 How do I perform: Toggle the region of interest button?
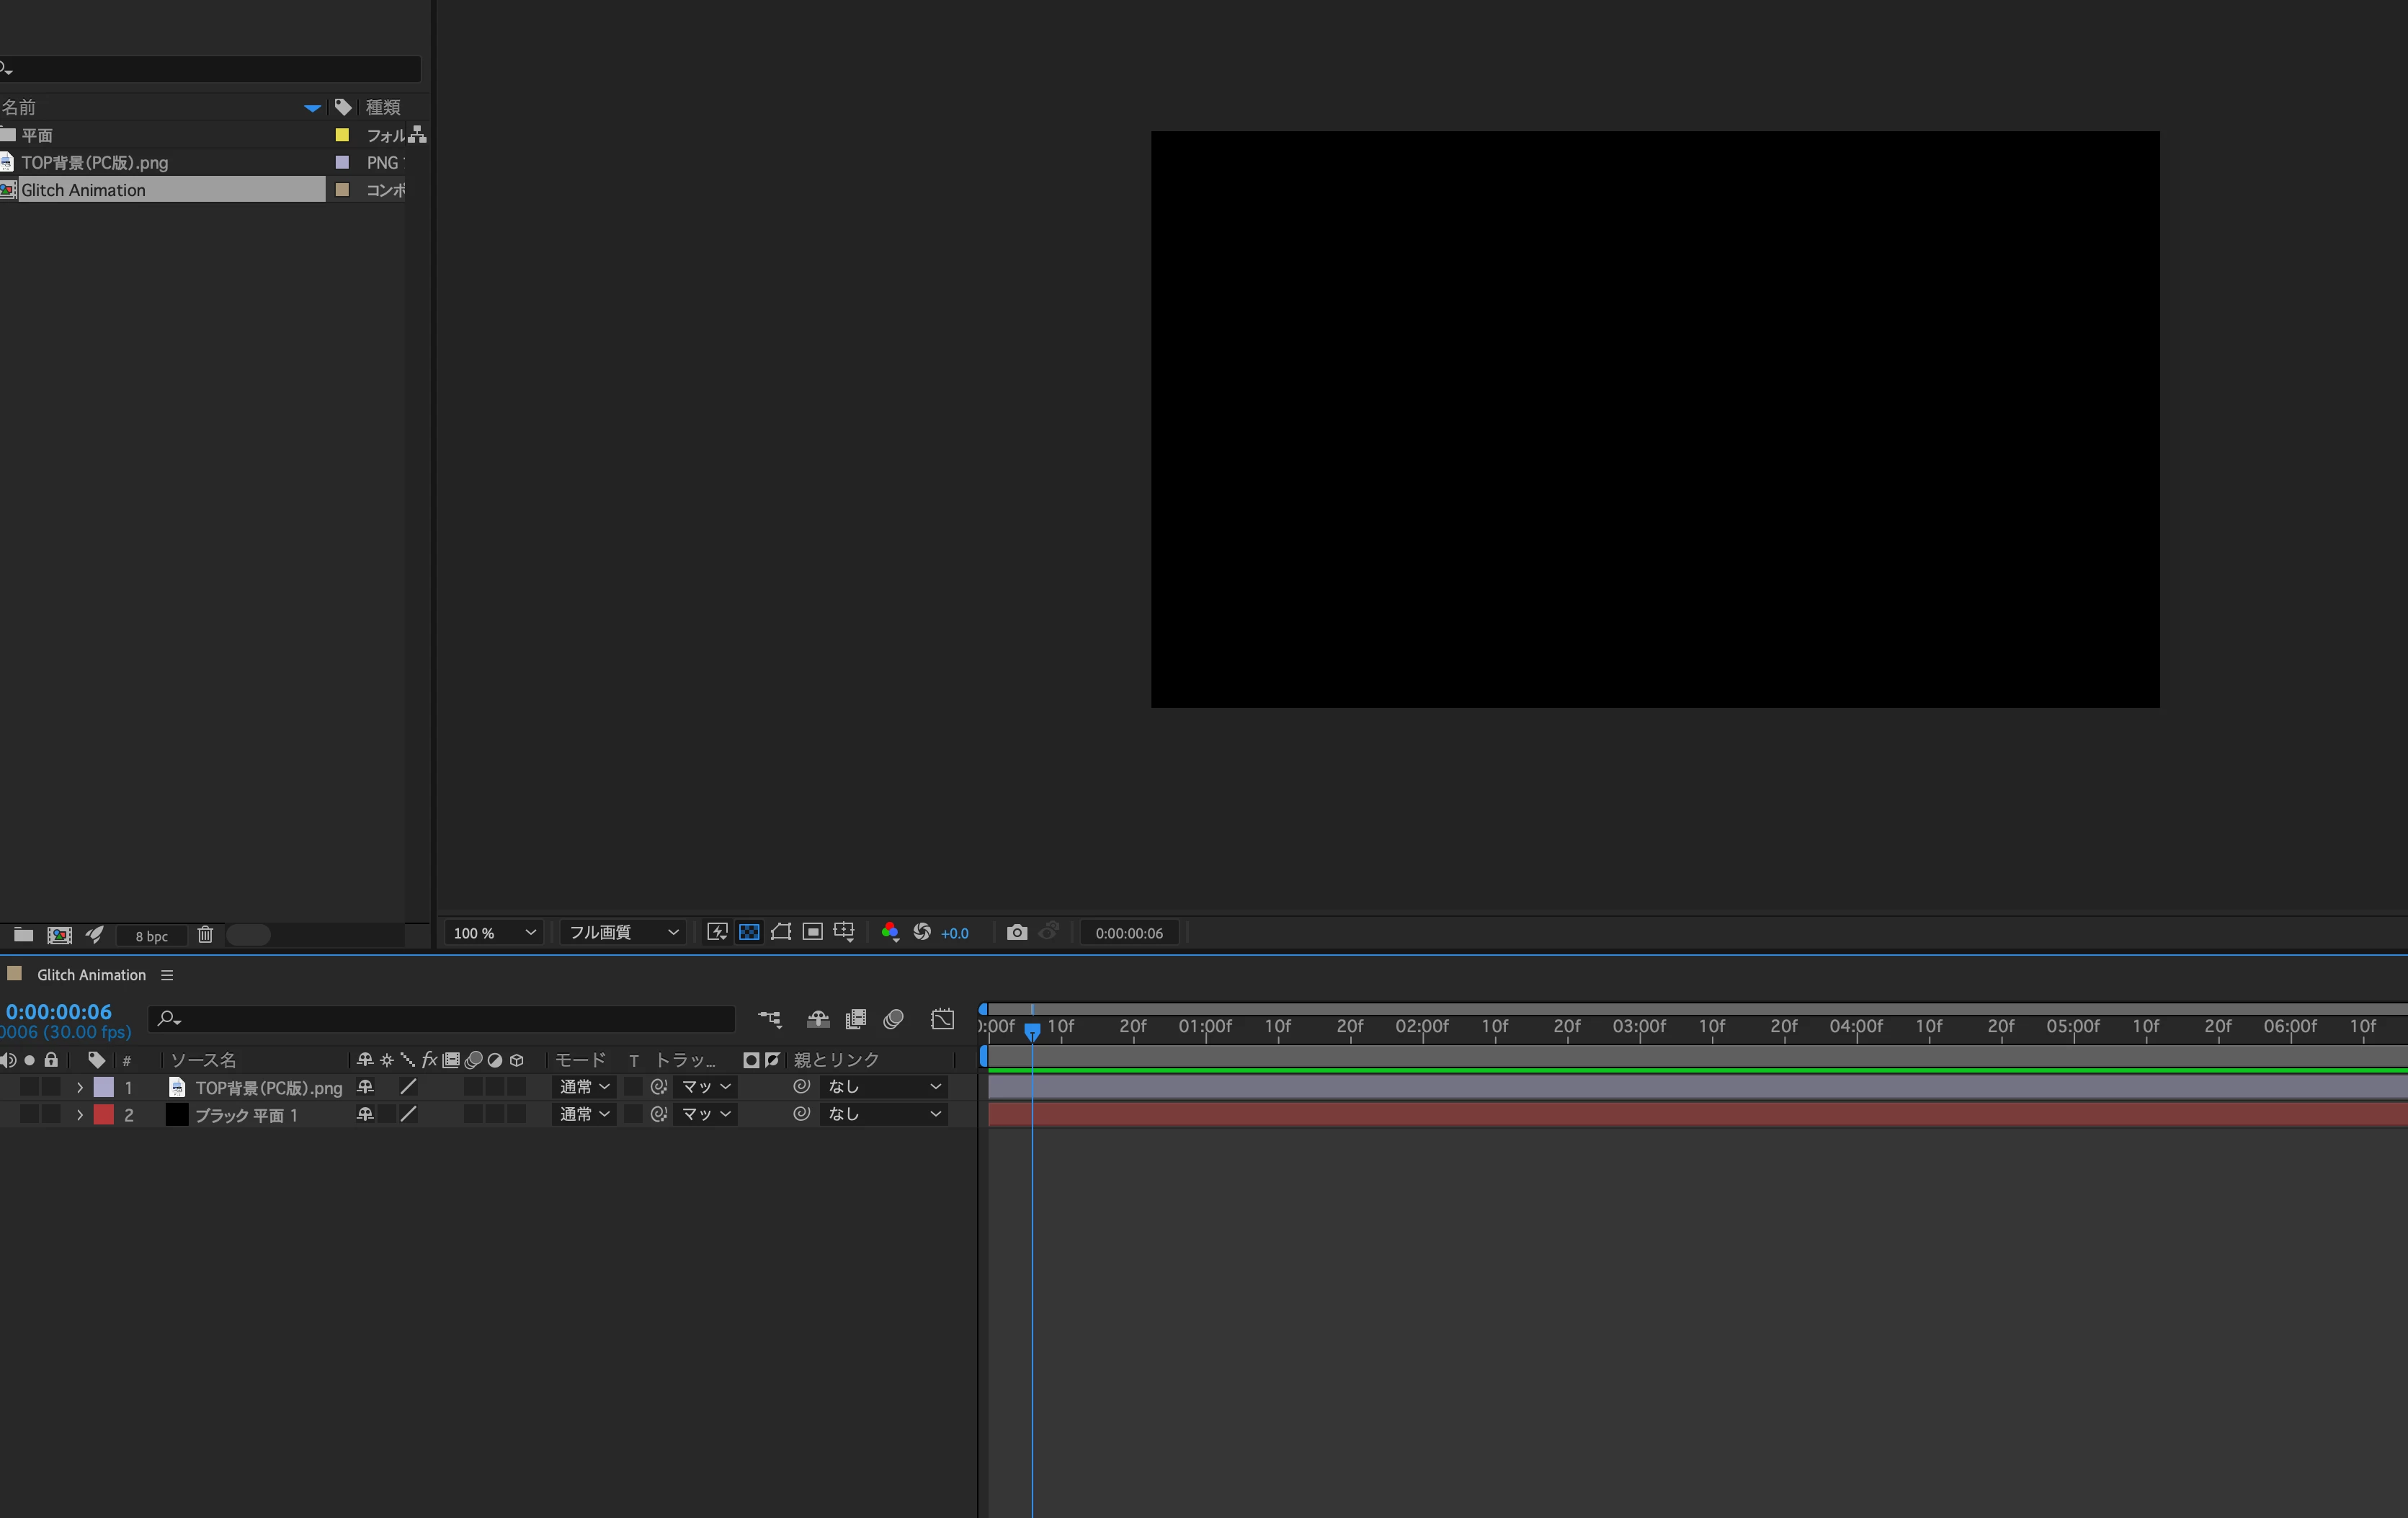click(813, 933)
